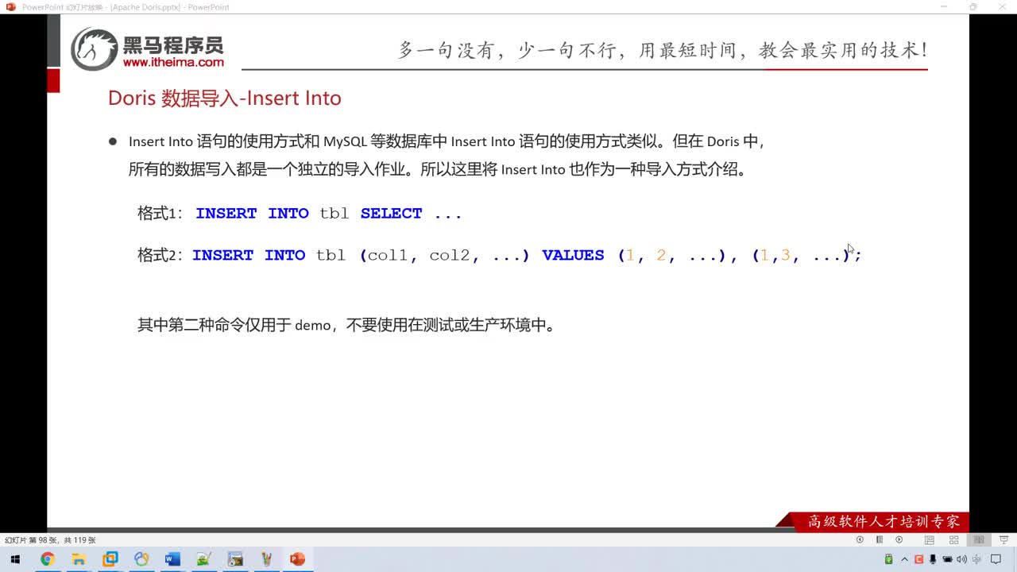Click footer banner '高级软件人才培训专家'
The image size is (1017, 572).
pyautogui.click(x=884, y=522)
